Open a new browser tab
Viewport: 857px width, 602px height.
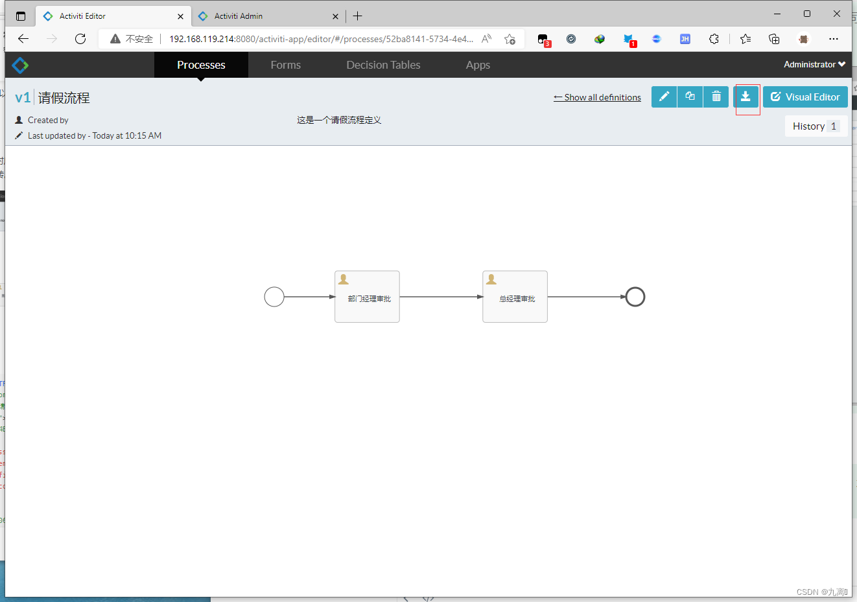pos(358,16)
